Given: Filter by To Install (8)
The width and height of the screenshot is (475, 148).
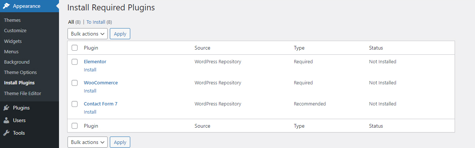Looking at the screenshot, I should (99, 22).
